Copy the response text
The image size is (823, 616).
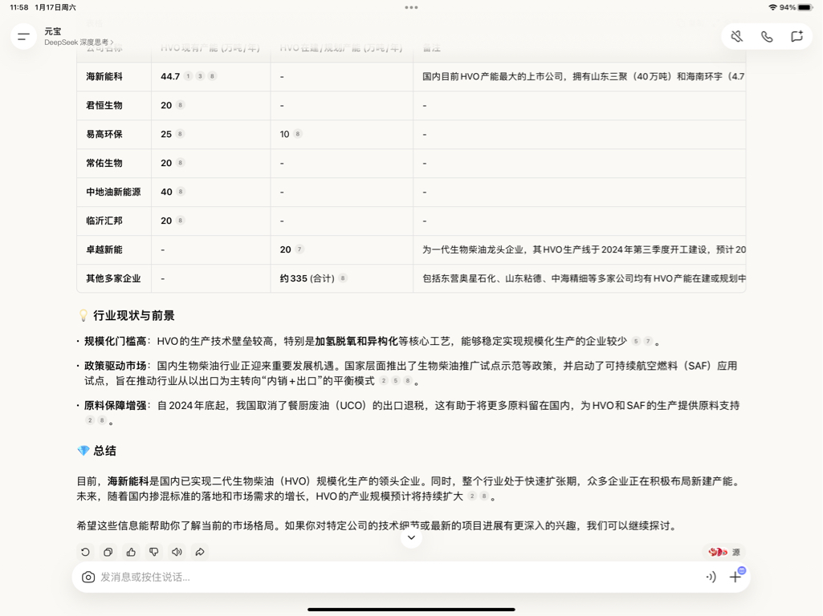click(108, 552)
